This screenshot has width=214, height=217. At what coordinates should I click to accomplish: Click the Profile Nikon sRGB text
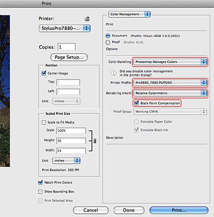155,36
